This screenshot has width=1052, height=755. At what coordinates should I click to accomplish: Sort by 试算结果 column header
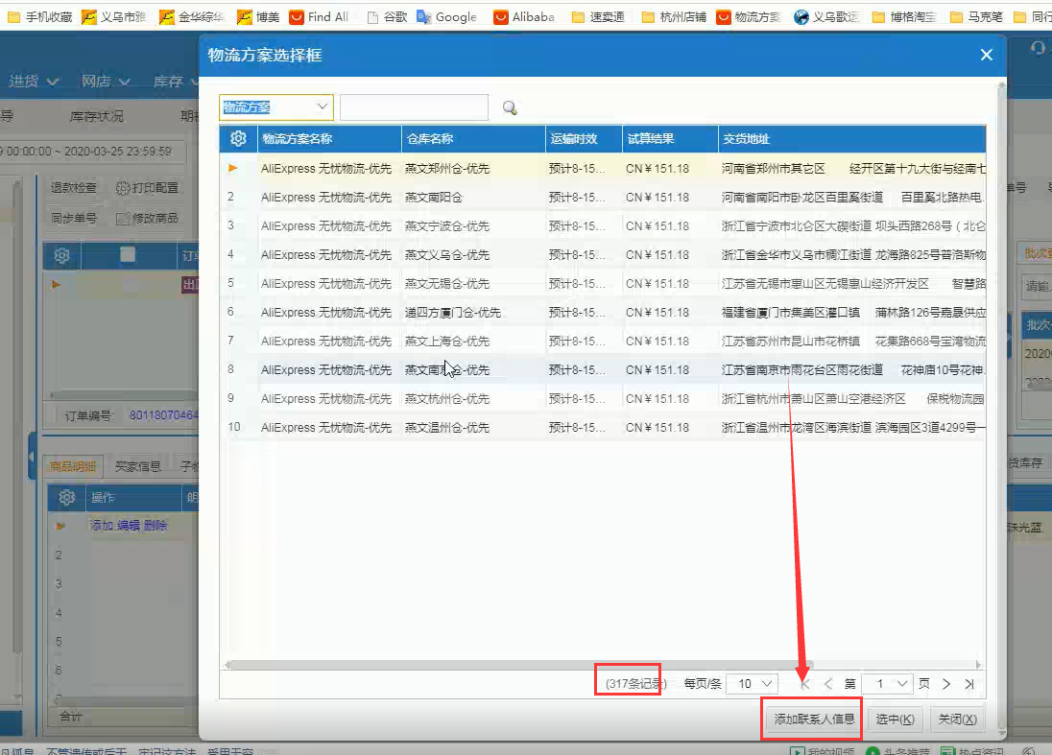(670, 139)
